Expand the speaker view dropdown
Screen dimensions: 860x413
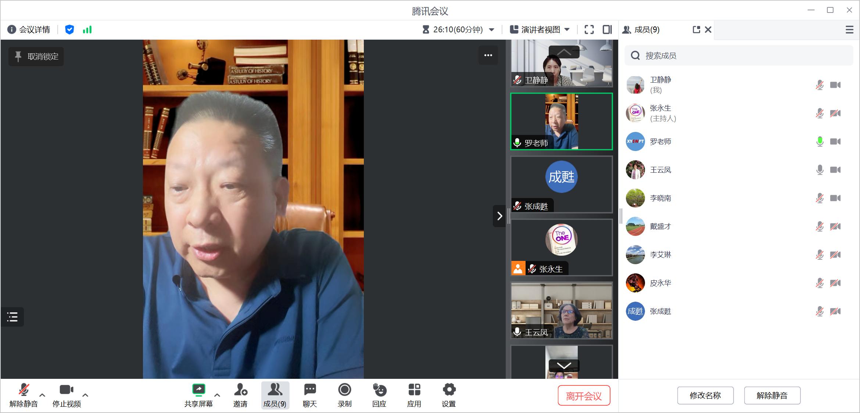567,30
